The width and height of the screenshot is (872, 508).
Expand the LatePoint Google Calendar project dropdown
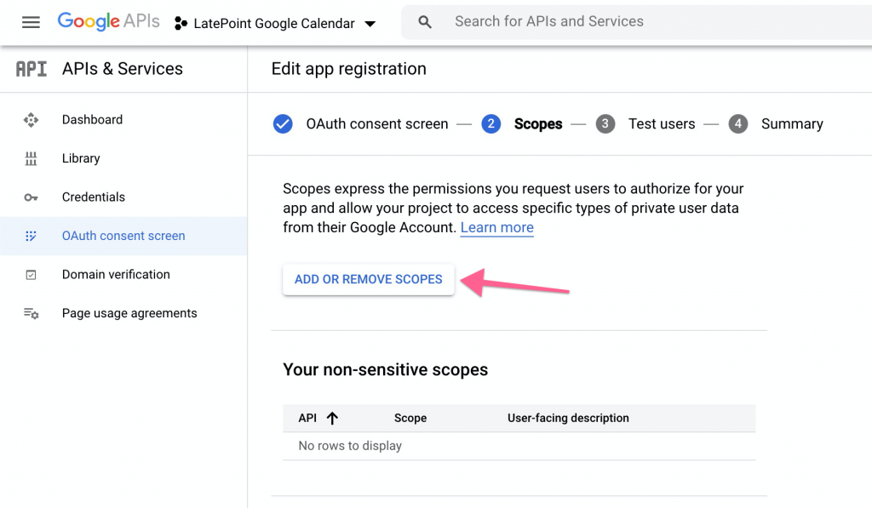pyautogui.click(x=370, y=23)
